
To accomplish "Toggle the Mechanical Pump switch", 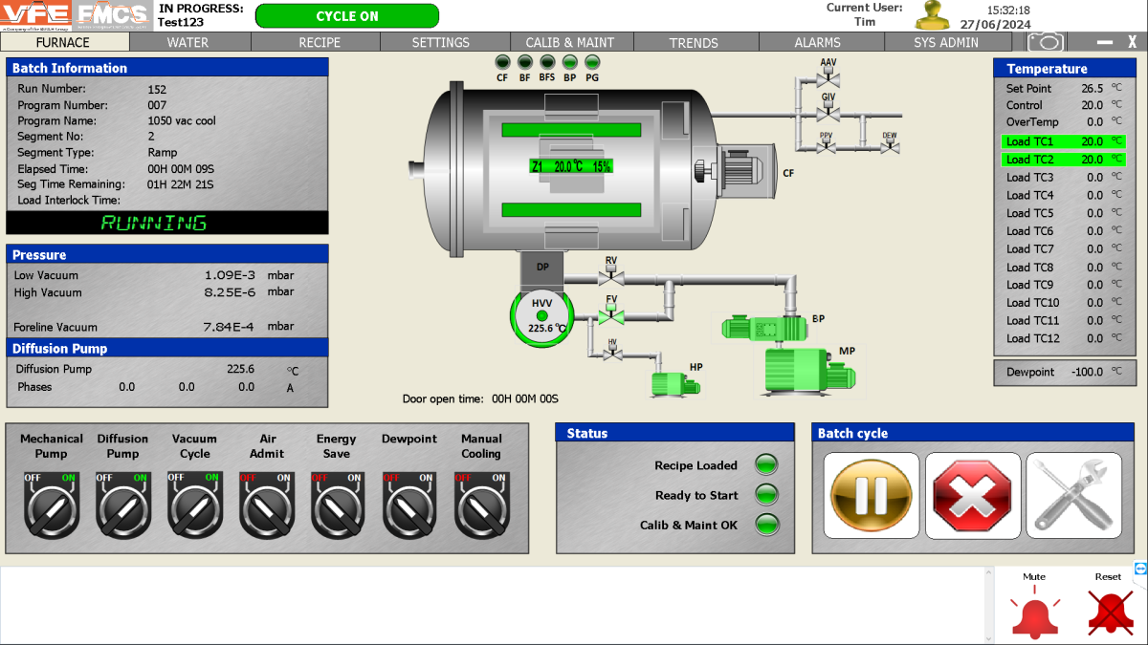I will 51,504.
